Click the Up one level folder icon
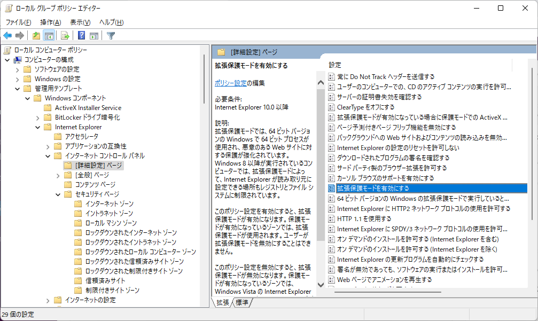The image size is (538, 321). click(x=36, y=35)
